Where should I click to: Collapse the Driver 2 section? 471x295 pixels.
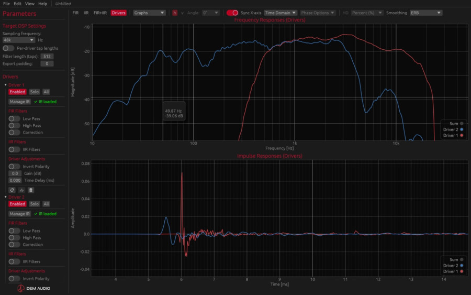tap(5, 197)
